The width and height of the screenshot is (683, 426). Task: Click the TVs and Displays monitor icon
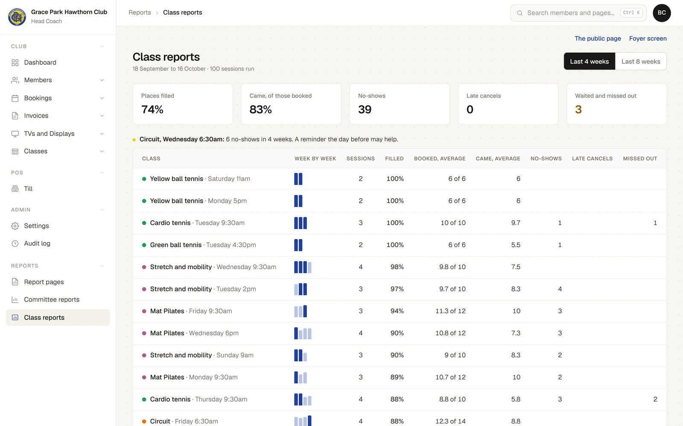(x=15, y=134)
